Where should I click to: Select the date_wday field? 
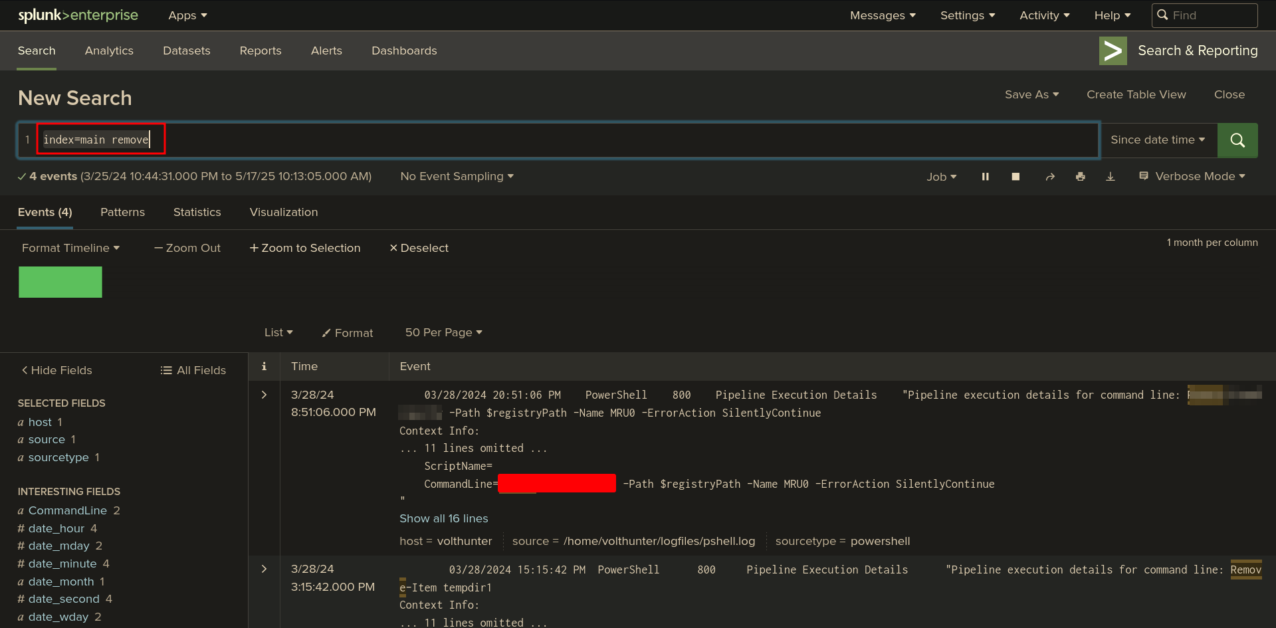(59, 617)
